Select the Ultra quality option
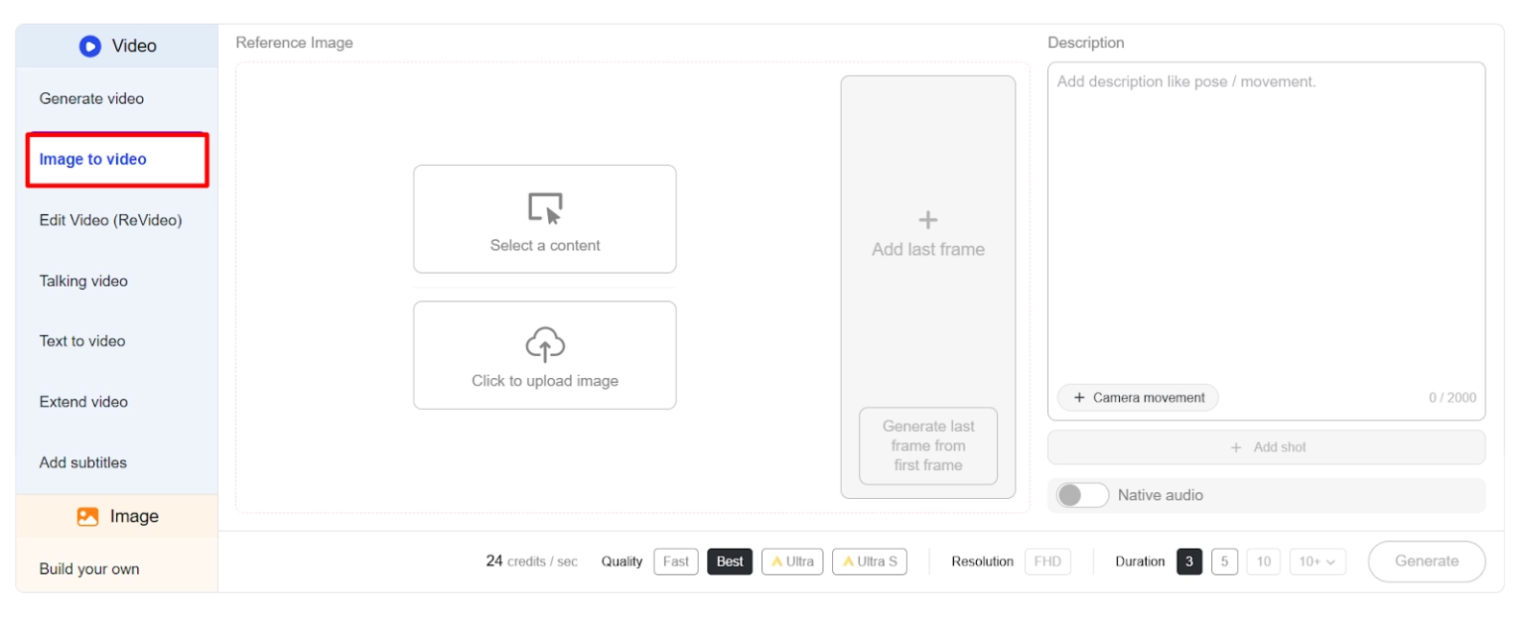 pyautogui.click(x=792, y=560)
